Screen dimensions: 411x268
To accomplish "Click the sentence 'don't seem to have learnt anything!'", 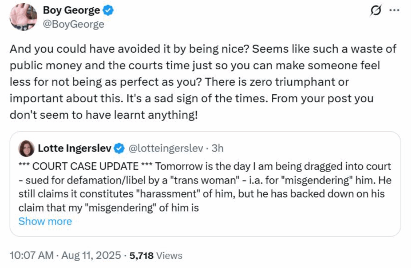I will click(104, 114).
